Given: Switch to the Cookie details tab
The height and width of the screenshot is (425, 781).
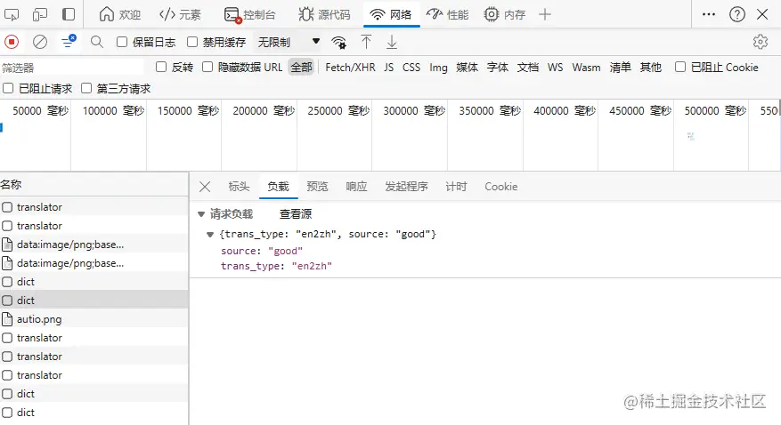Looking at the screenshot, I should pos(501,187).
